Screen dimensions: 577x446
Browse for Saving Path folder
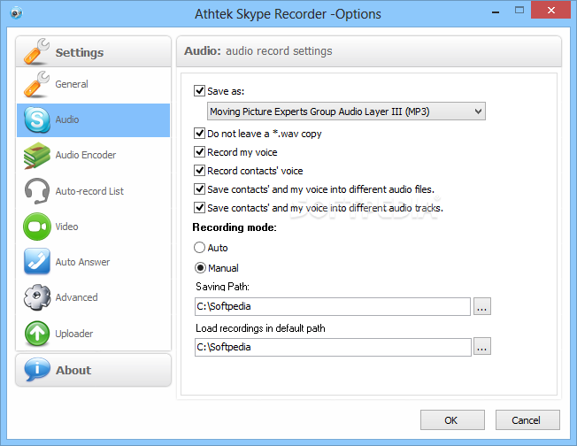(482, 306)
